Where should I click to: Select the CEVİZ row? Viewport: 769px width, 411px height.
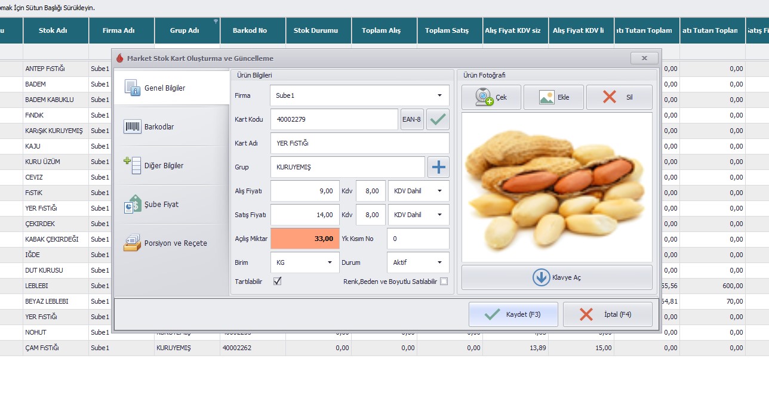[x=56, y=177]
